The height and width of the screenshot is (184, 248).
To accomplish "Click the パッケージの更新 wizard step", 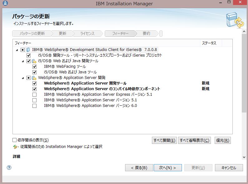I will point(32,33).
